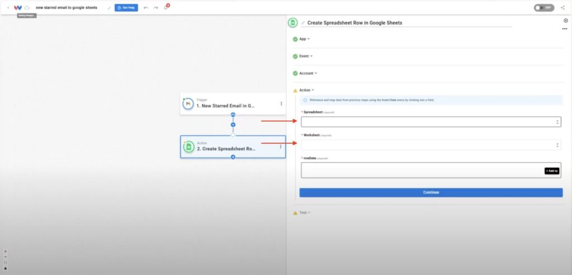Open three-dot menu on the trigger node
Screen dimensions: 572x275
pos(282,104)
